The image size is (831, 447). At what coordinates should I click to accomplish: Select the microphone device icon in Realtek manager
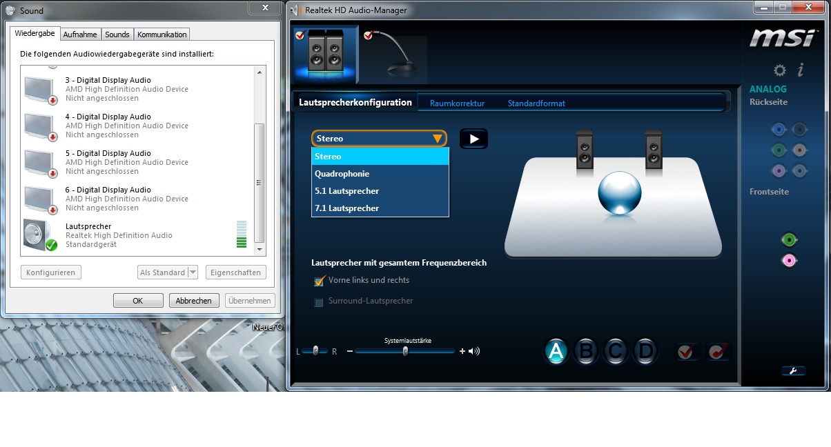[394, 55]
